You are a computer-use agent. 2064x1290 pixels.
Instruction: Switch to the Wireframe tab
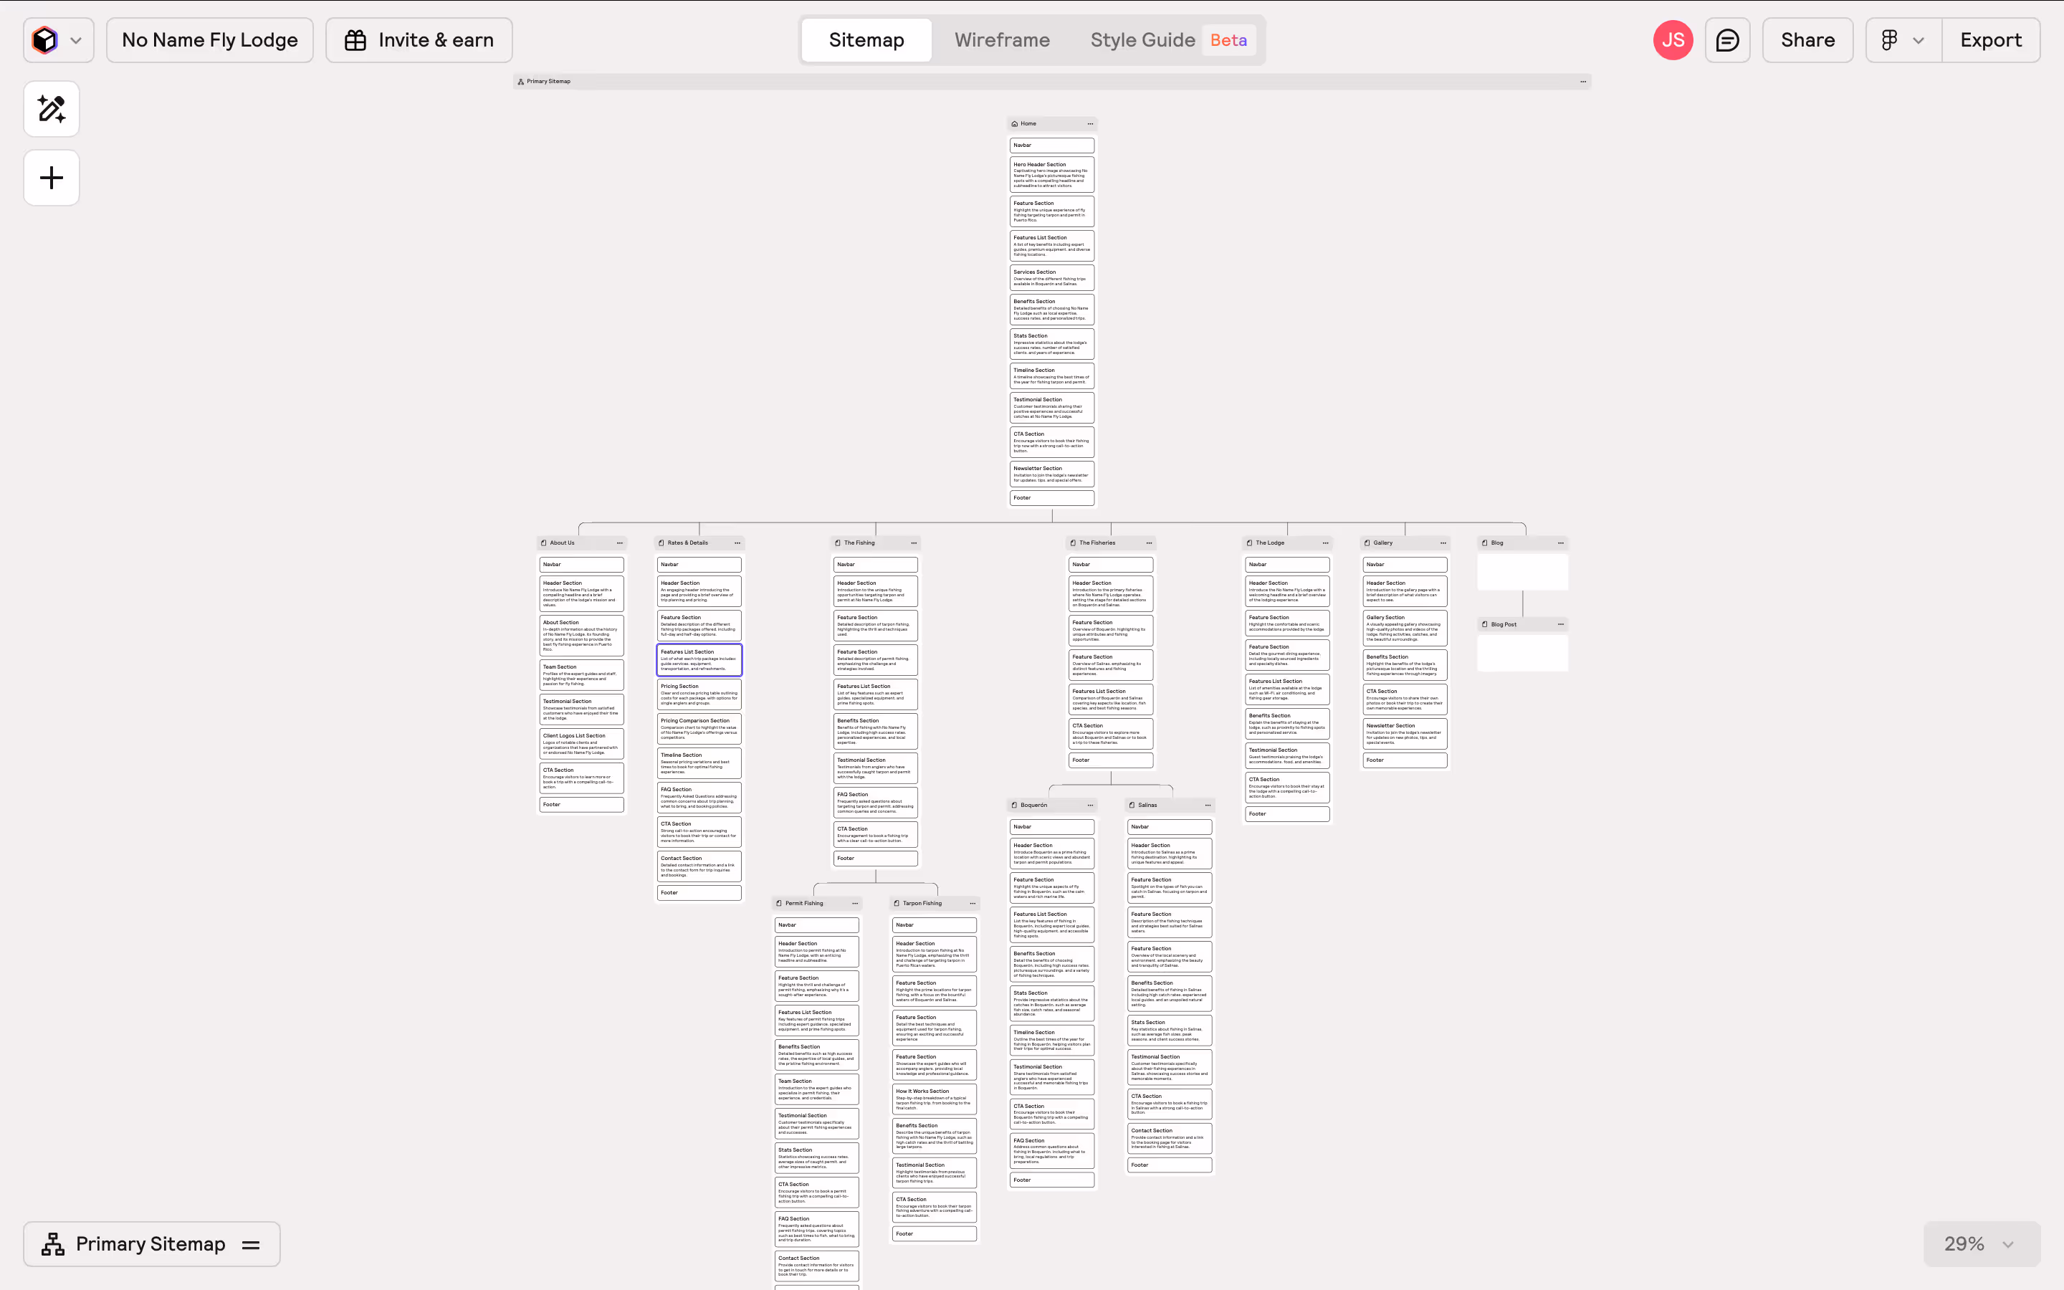[x=1001, y=40]
